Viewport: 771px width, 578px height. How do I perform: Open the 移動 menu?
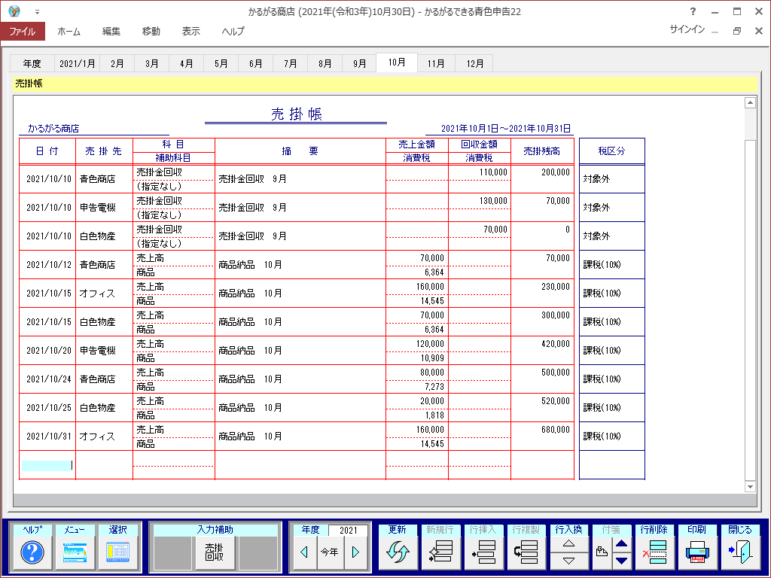tap(151, 31)
